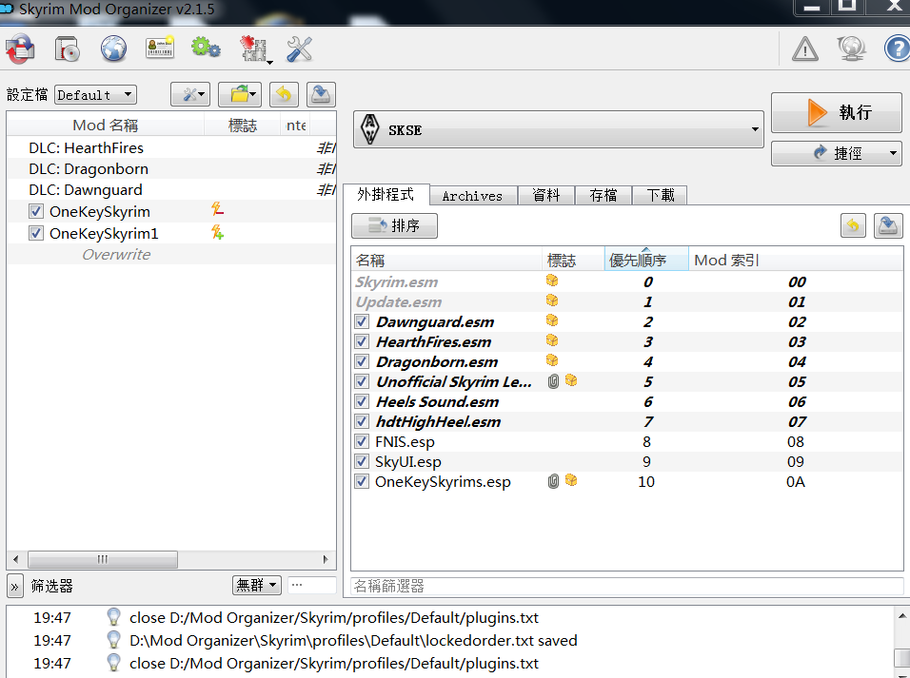Click create backup icon above mod list
Screen dimensions: 910x678
pos(321,94)
